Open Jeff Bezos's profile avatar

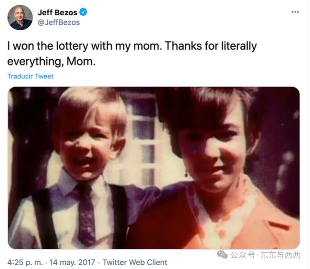coord(20,17)
